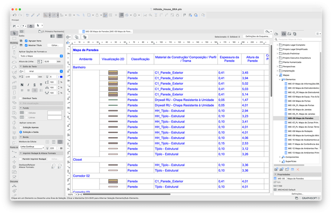Click the Definições de Esquema button
Viewport: 332px width, 214px height.
coord(257,36)
